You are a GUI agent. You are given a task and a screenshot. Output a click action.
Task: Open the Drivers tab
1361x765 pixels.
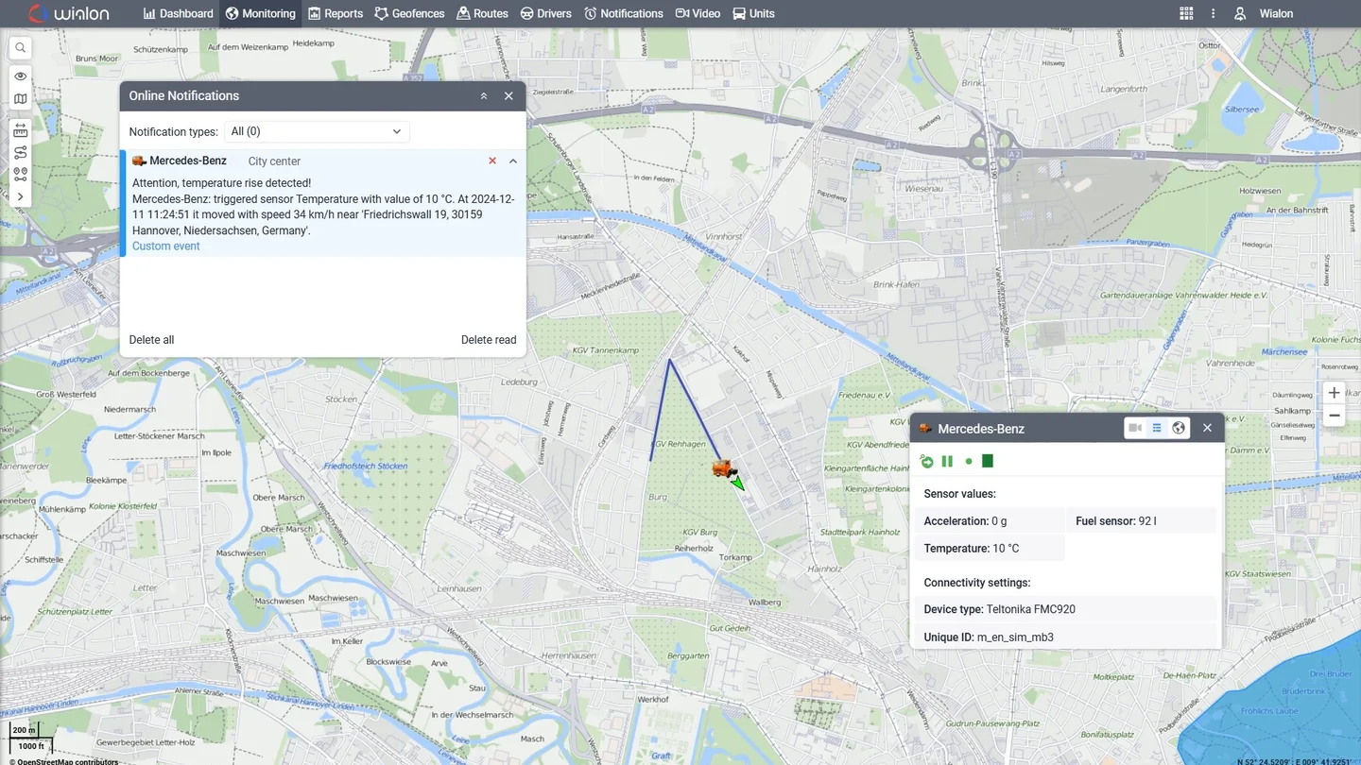click(546, 13)
